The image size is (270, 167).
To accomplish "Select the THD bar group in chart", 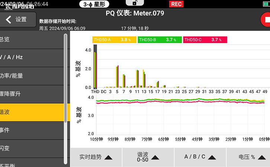I will [95, 67].
